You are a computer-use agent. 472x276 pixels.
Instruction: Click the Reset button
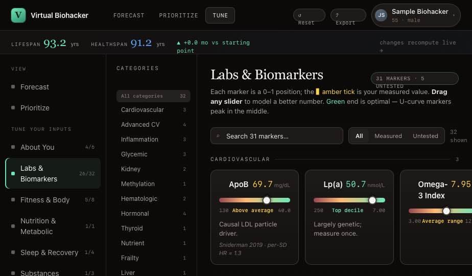309,15
